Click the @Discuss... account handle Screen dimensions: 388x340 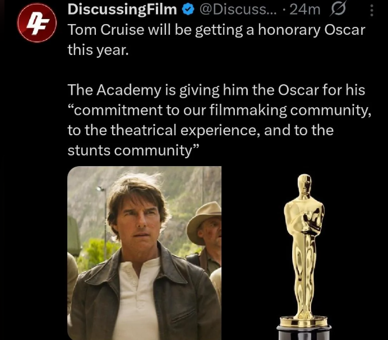(238, 10)
